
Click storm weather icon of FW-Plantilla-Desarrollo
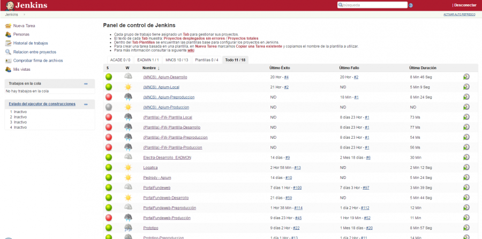pos(128,128)
